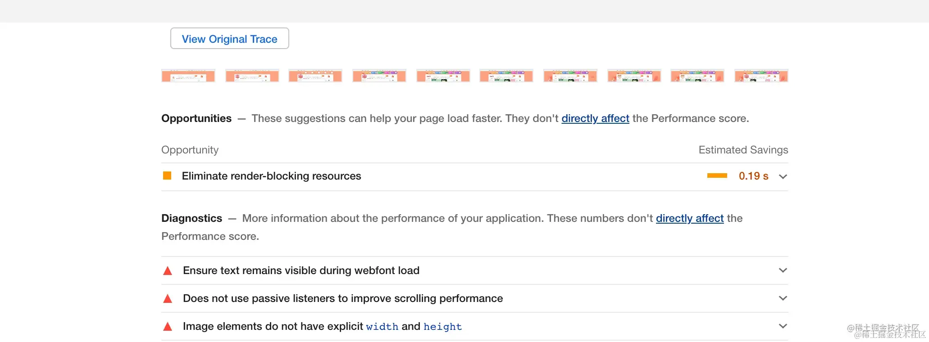Select 'Ensure text remains visible during webfont load'

pyautogui.click(x=301, y=270)
